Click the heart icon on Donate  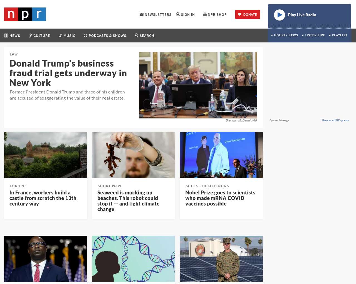(240, 14)
